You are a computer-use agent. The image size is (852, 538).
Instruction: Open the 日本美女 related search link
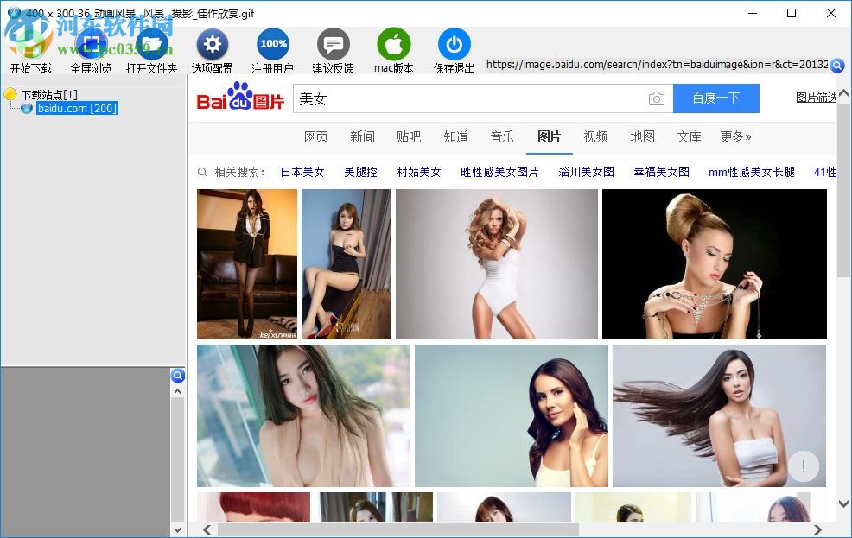click(x=302, y=172)
